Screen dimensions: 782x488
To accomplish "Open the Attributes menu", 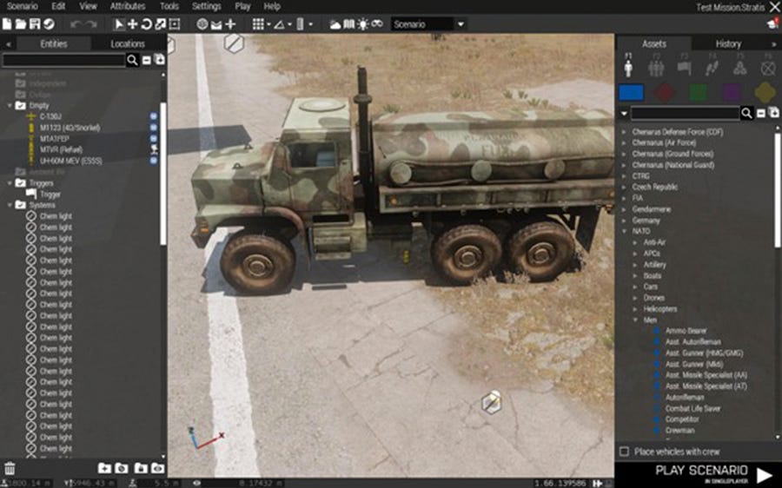I will [127, 6].
